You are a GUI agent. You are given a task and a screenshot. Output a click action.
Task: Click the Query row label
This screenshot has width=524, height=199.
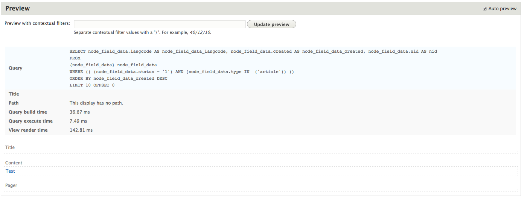click(15, 68)
